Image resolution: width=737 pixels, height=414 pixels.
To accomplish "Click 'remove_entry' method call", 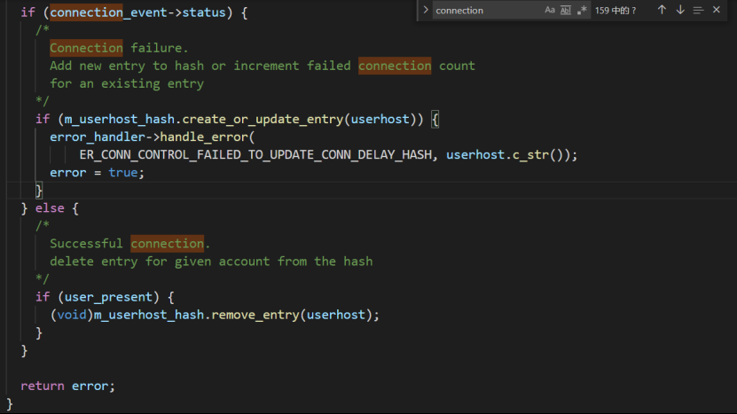I will click(255, 315).
